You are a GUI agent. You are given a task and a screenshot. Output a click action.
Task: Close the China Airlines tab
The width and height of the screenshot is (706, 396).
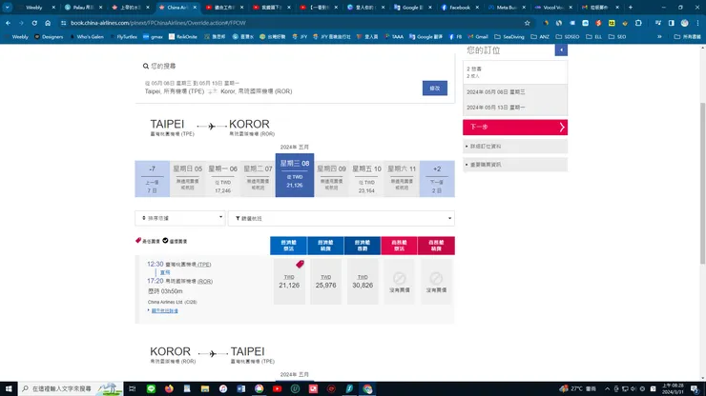pos(195,8)
